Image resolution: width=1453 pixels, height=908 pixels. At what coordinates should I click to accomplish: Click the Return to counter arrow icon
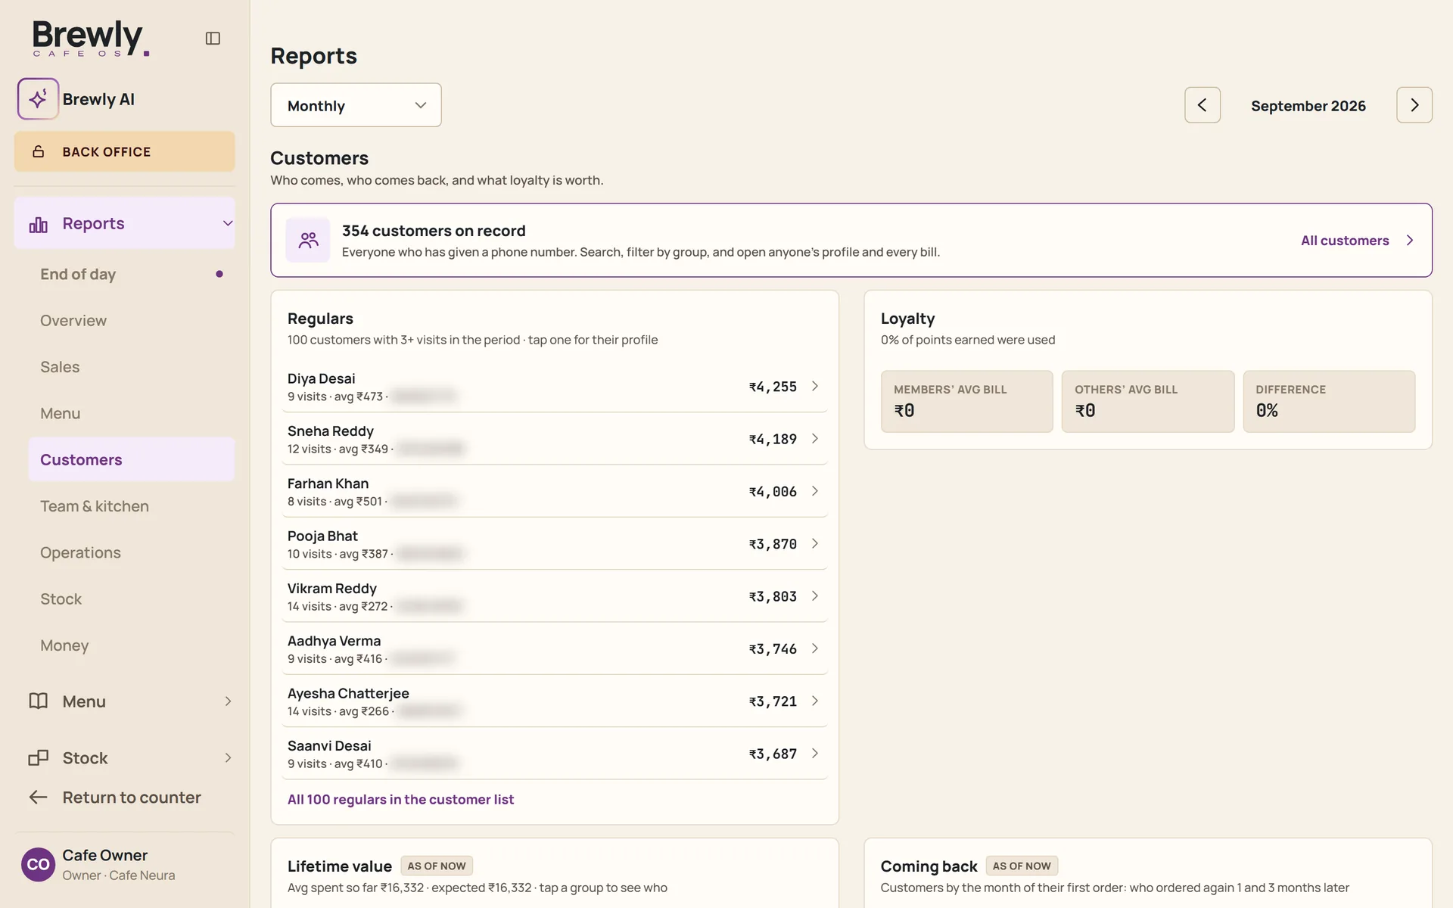pos(39,798)
